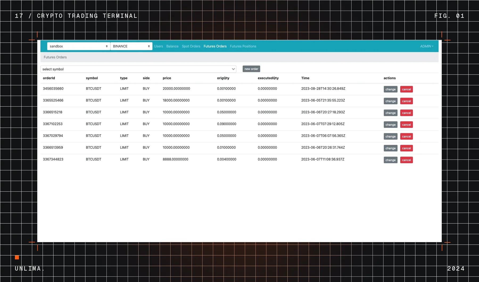The height and width of the screenshot is (282, 479).
Task: Click timestamp 2023-06-07T11:08:36.937Z
Action: pos(323,159)
